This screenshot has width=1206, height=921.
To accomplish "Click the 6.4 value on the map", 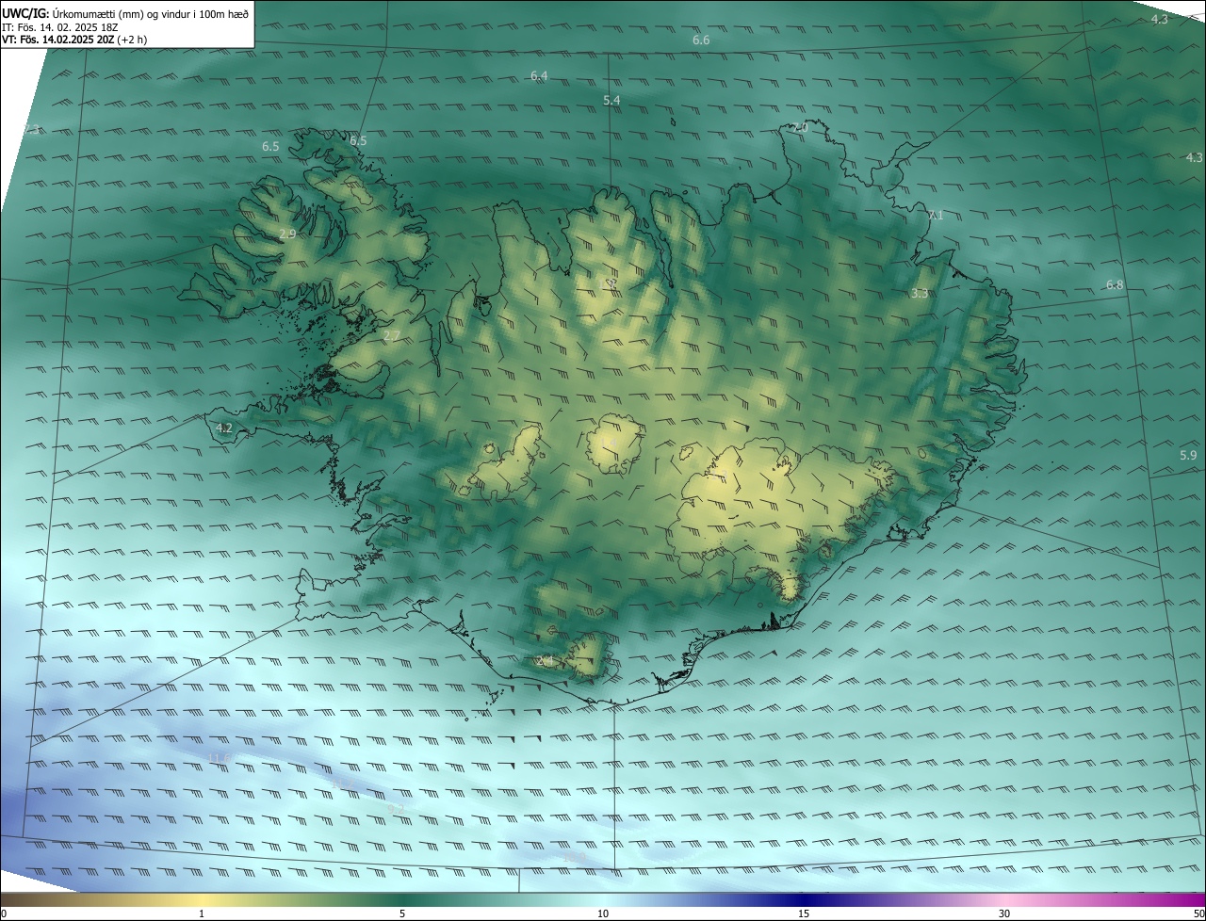I will [539, 75].
